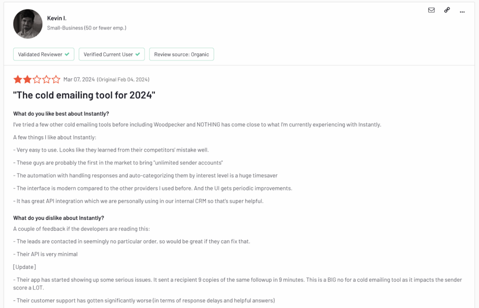Copy the review link using the chain icon
Image resolution: width=479 pixels, height=308 pixels.
point(447,10)
